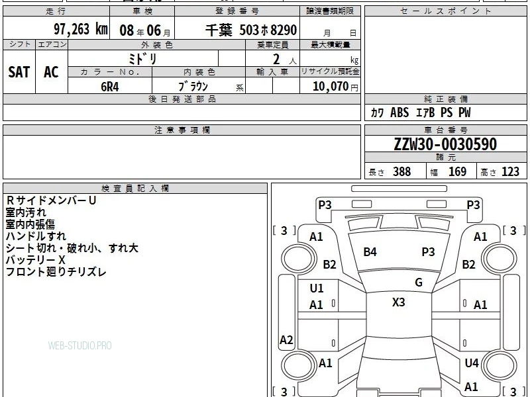Click note フロント廻りチリズレ
The height and width of the screenshot is (397, 530).
tap(56, 272)
